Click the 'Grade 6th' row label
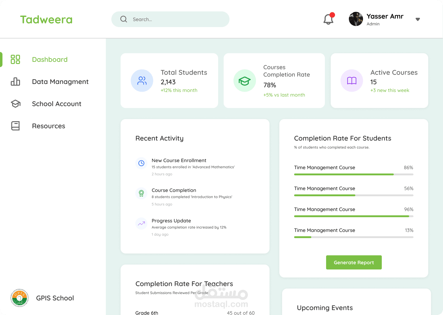443x315 pixels. (x=147, y=313)
